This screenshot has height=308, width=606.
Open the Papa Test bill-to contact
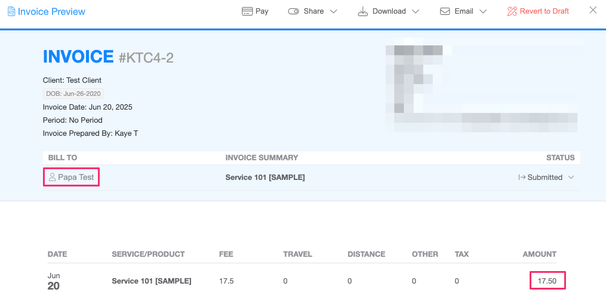click(x=72, y=178)
